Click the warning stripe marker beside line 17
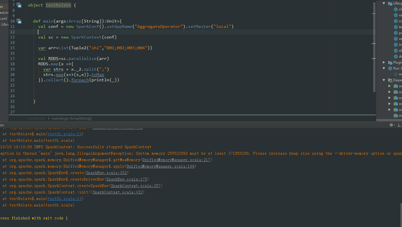This screenshot has height=227, width=402. [373, 58]
